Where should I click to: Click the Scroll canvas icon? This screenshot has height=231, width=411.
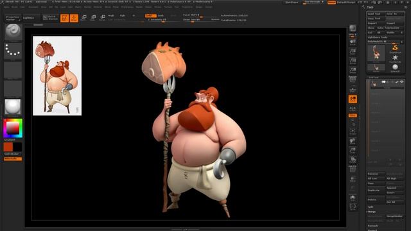click(353, 42)
